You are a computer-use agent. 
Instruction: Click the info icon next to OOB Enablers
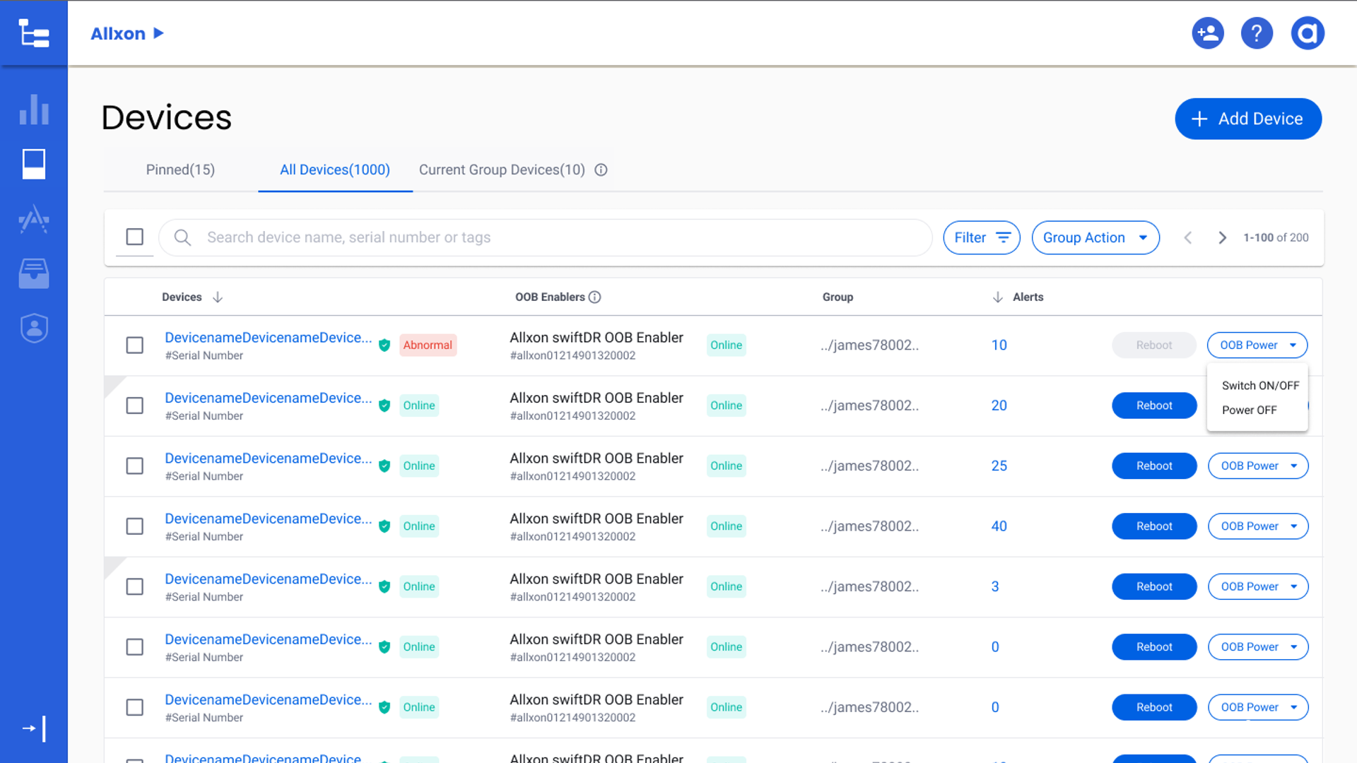tap(595, 297)
